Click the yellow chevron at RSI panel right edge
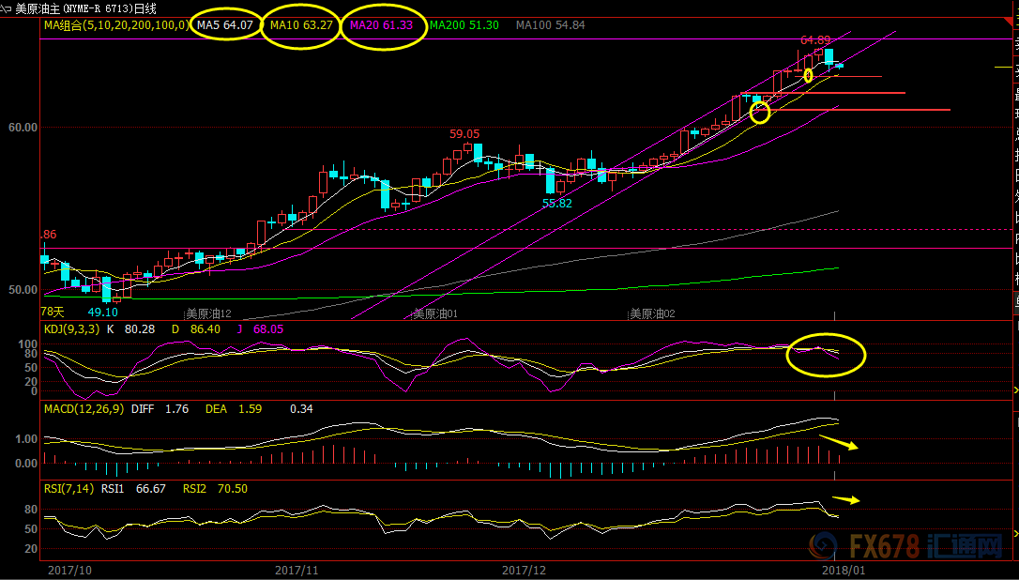This screenshot has height=580, width=1019. click(x=1014, y=533)
